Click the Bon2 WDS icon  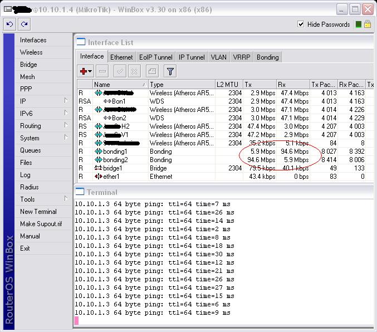pyautogui.click(x=107, y=118)
